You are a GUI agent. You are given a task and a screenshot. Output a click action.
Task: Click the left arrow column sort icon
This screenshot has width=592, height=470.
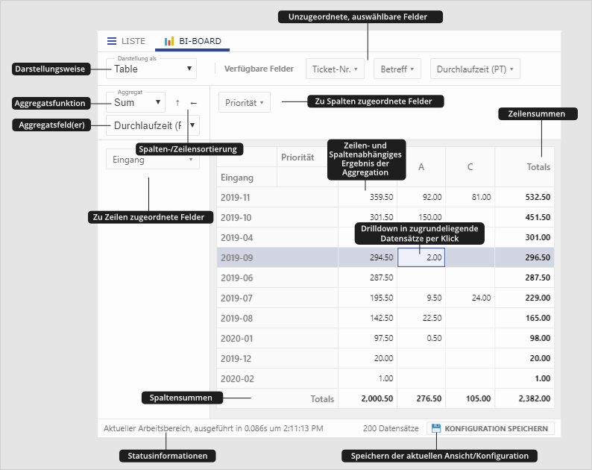[x=194, y=103]
